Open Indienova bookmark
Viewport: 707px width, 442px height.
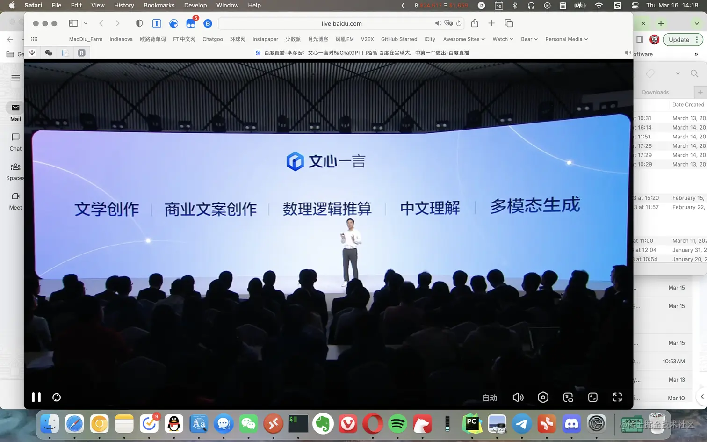[x=121, y=39]
